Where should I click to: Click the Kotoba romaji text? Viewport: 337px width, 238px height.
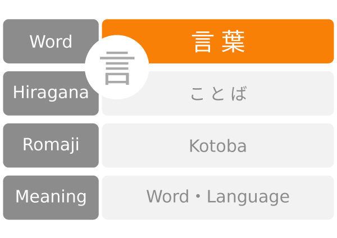point(218,146)
